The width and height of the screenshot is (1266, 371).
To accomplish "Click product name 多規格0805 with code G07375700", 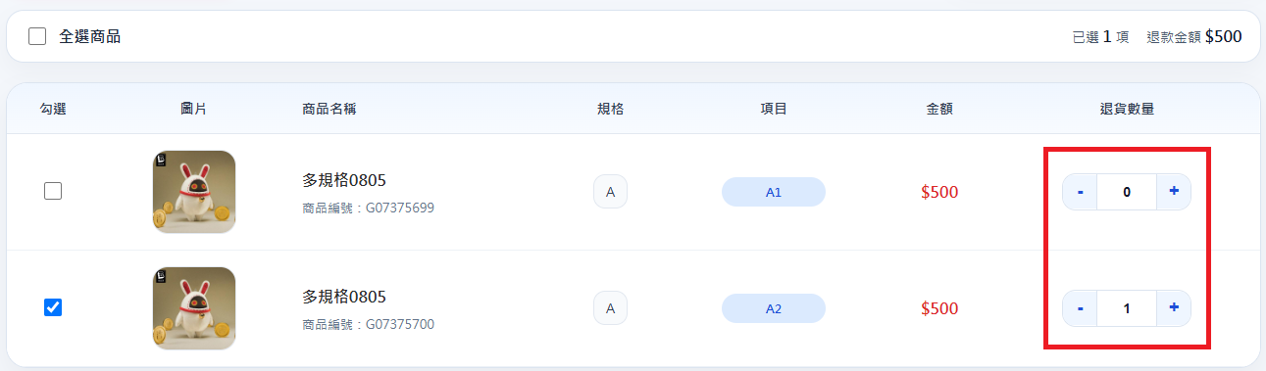I will point(344,297).
